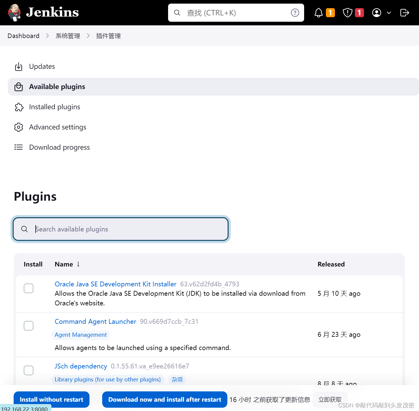
Task: Open notifications bell icon
Action: pos(319,13)
